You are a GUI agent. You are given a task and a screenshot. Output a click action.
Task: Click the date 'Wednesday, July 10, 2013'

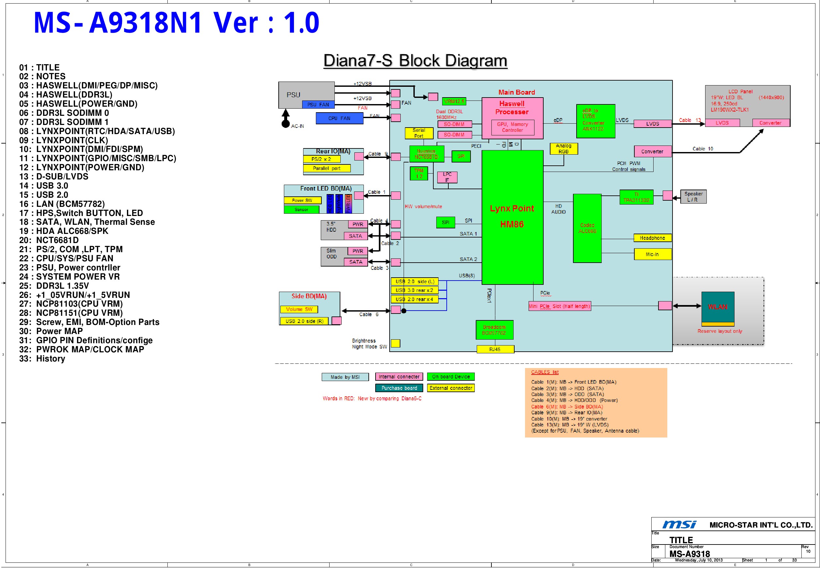[x=698, y=560]
